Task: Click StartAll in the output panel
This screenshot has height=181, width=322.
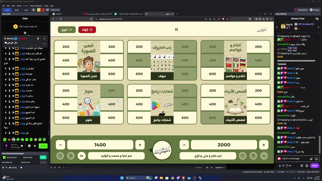Action: 13,167
